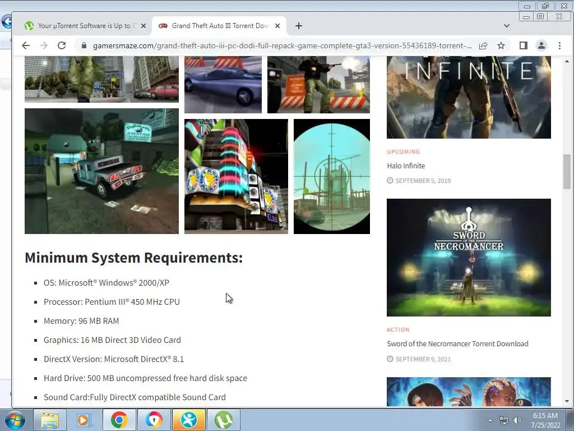Click the Halo Infinite cover image
This screenshot has width=574, height=431.
pyautogui.click(x=469, y=98)
